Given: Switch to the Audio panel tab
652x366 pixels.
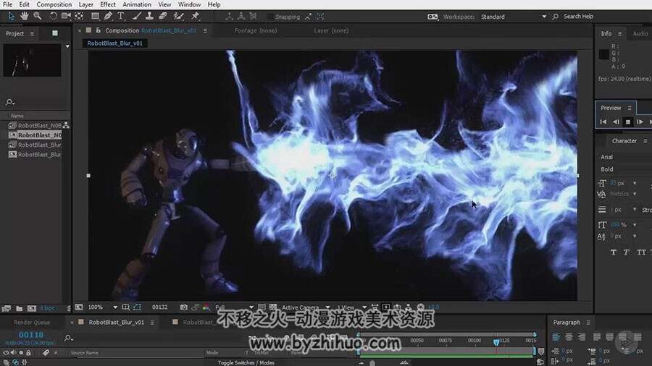Looking at the screenshot, I should pyautogui.click(x=640, y=33).
